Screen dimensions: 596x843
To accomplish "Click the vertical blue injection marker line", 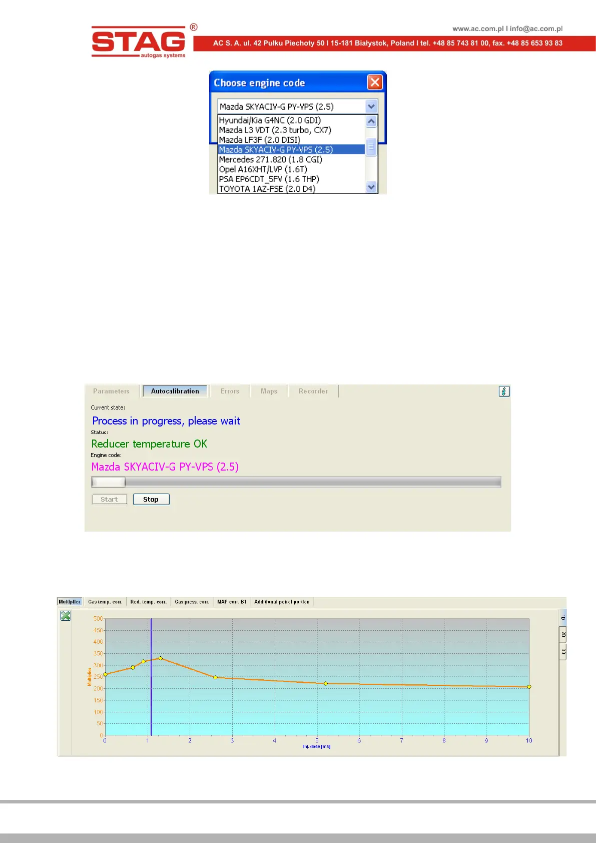I will (151, 676).
